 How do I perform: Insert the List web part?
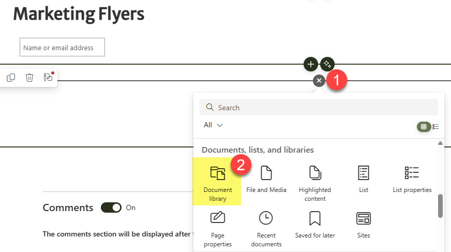[x=363, y=179]
